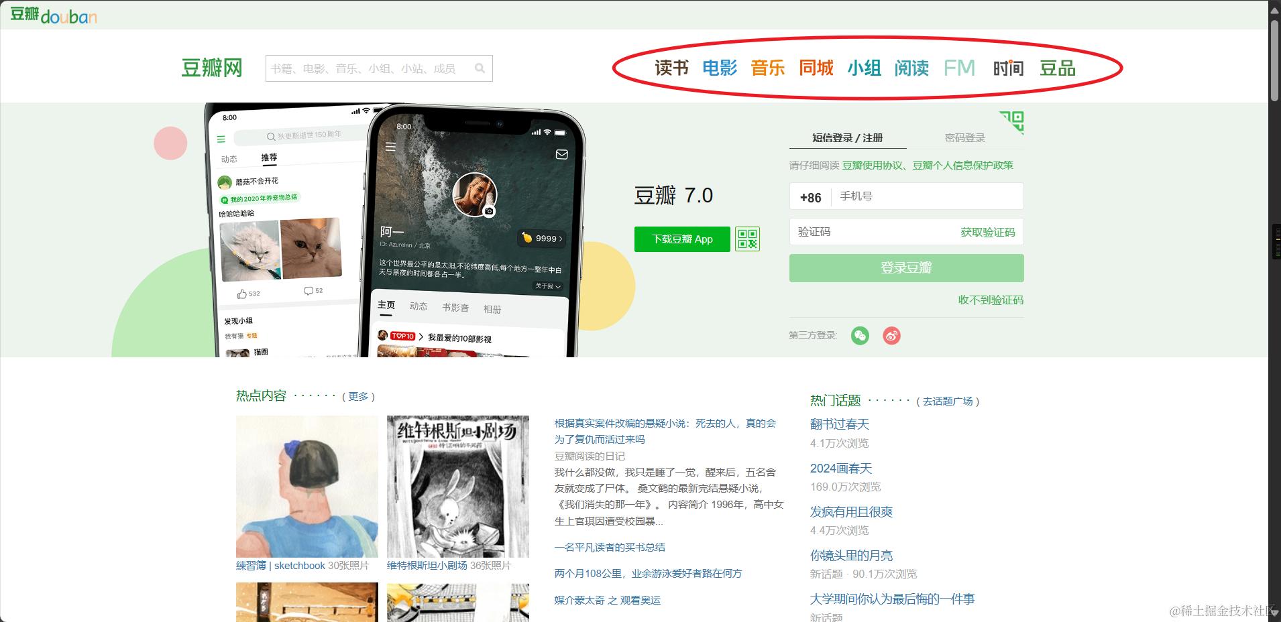Open the FM section
This screenshot has width=1281, height=622.
(959, 68)
